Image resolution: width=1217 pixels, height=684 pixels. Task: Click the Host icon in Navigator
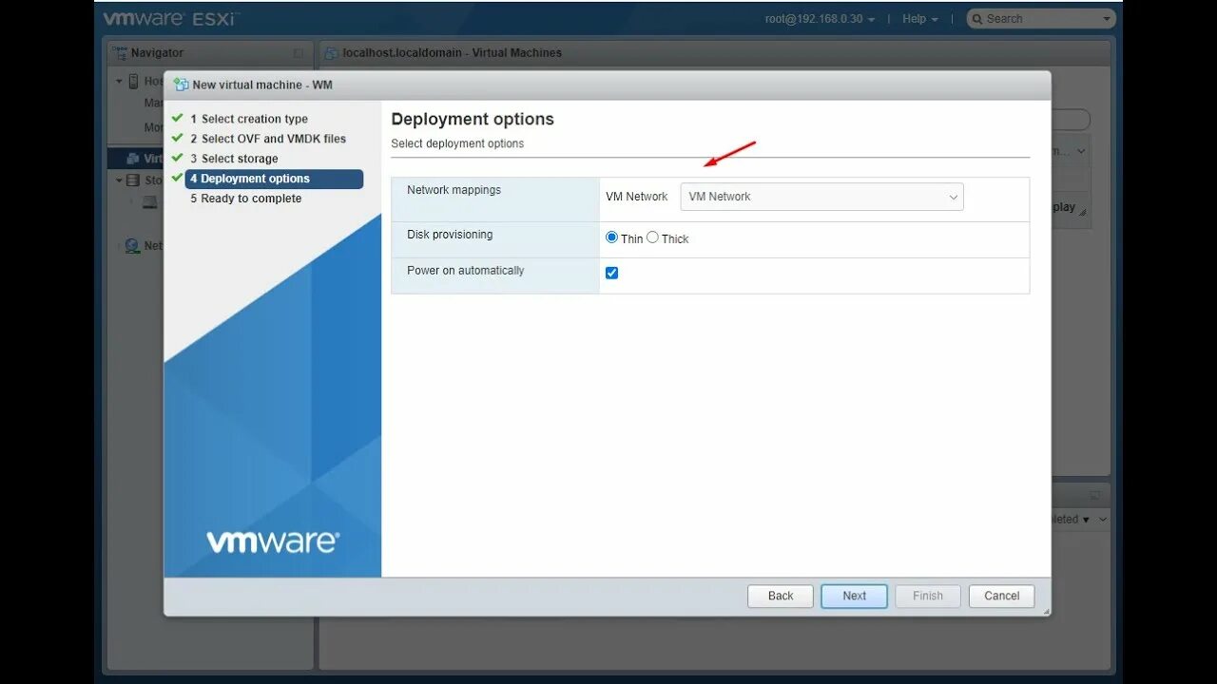(x=133, y=82)
